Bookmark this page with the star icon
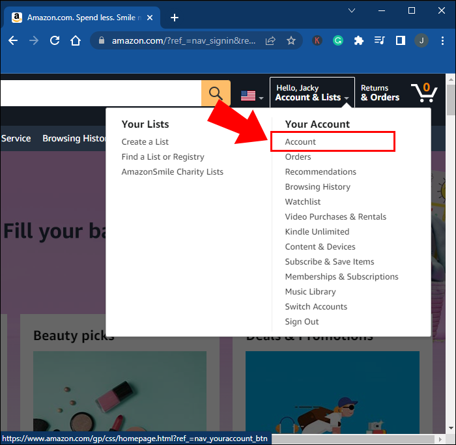 pyautogui.click(x=291, y=40)
